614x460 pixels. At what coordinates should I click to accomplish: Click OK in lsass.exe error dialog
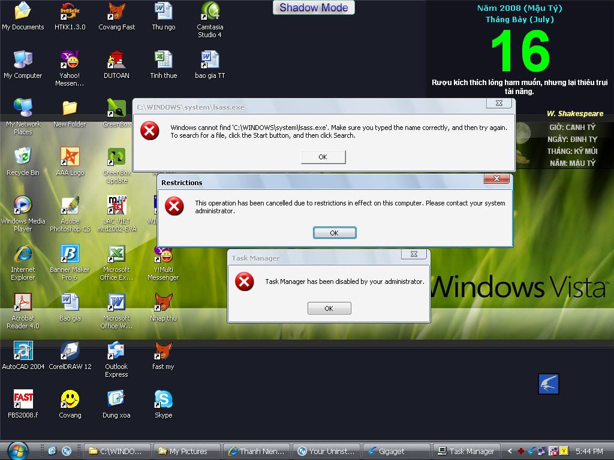coord(323,157)
